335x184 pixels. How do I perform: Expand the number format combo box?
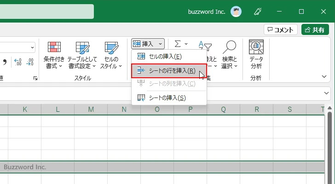click(x=32, y=47)
